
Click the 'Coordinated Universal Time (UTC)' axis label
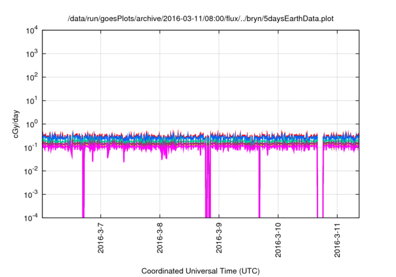[x=200, y=271]
